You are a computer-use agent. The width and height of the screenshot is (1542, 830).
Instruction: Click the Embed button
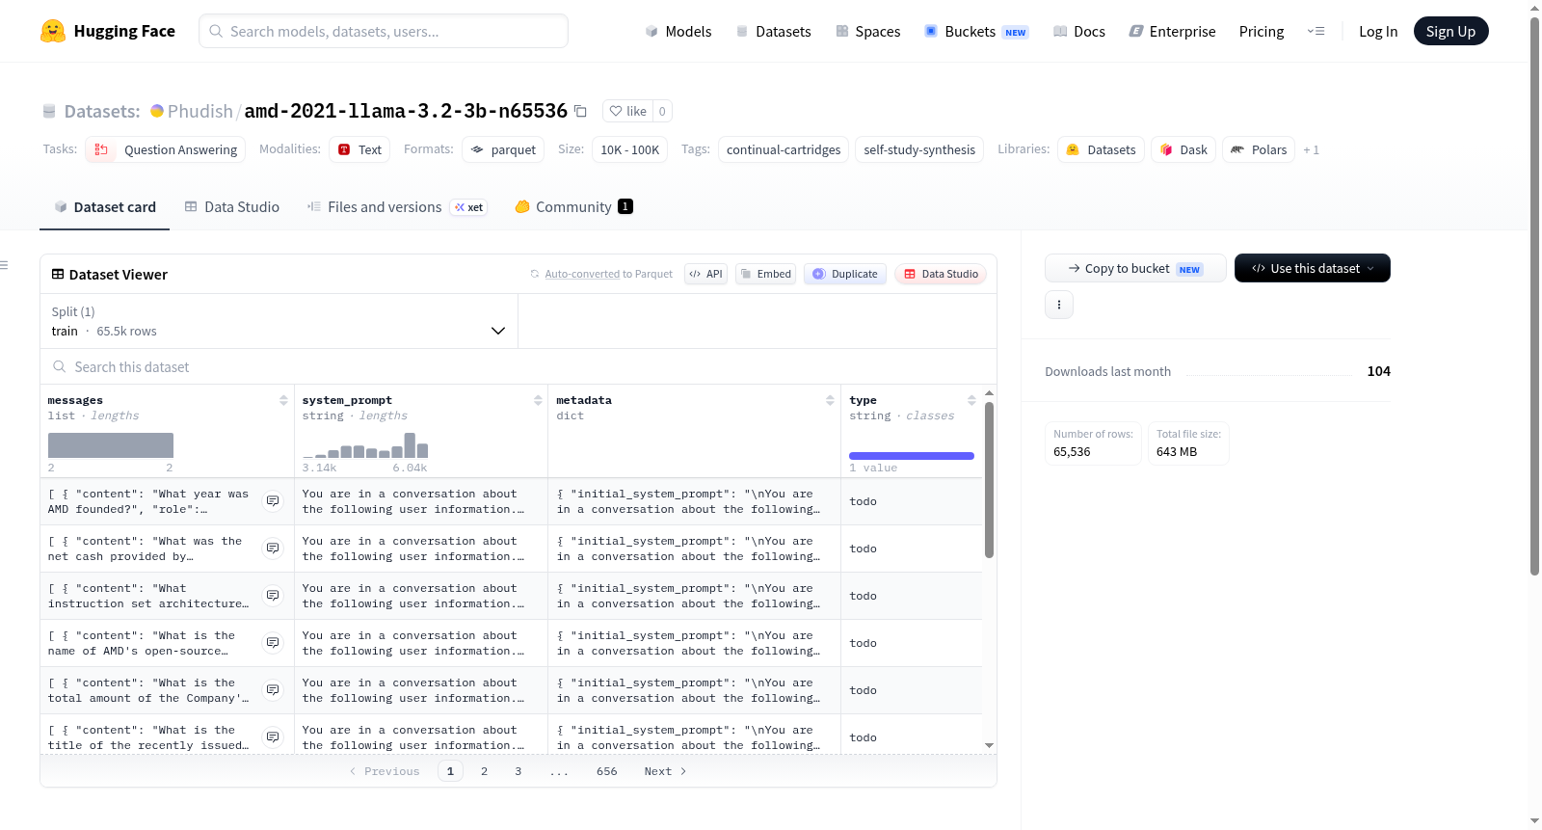point(765,274)
